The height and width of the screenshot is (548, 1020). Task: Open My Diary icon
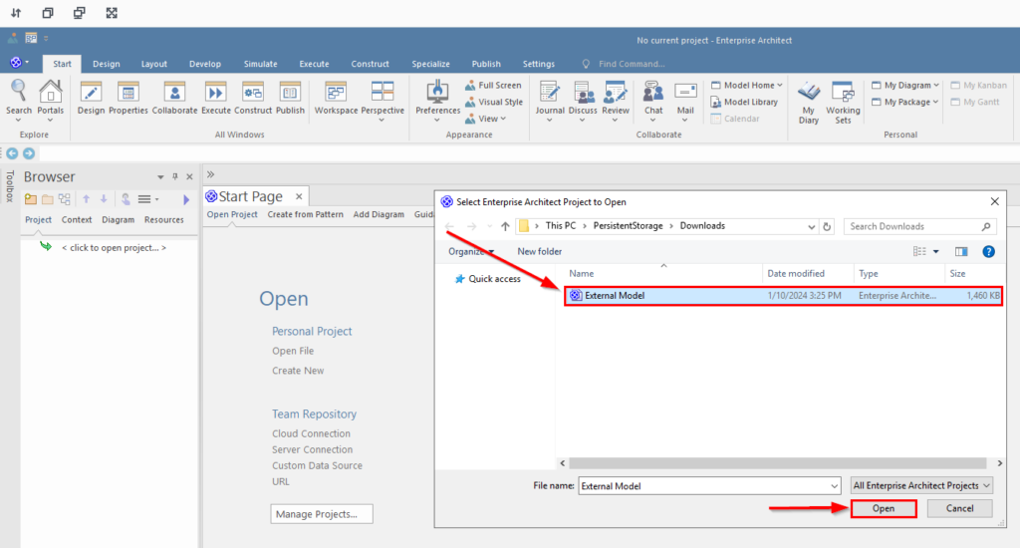click(809, 103)
